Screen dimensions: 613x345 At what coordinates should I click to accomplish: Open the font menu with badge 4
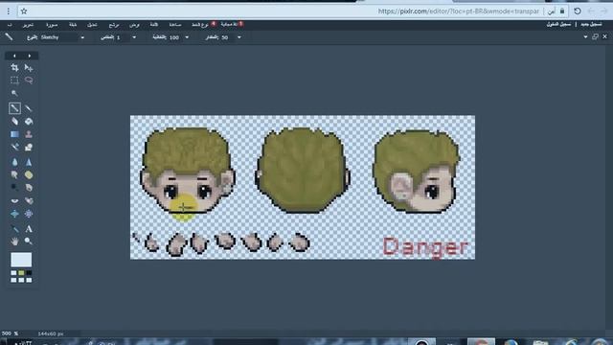pyautogui.click(x=203, y=25)
